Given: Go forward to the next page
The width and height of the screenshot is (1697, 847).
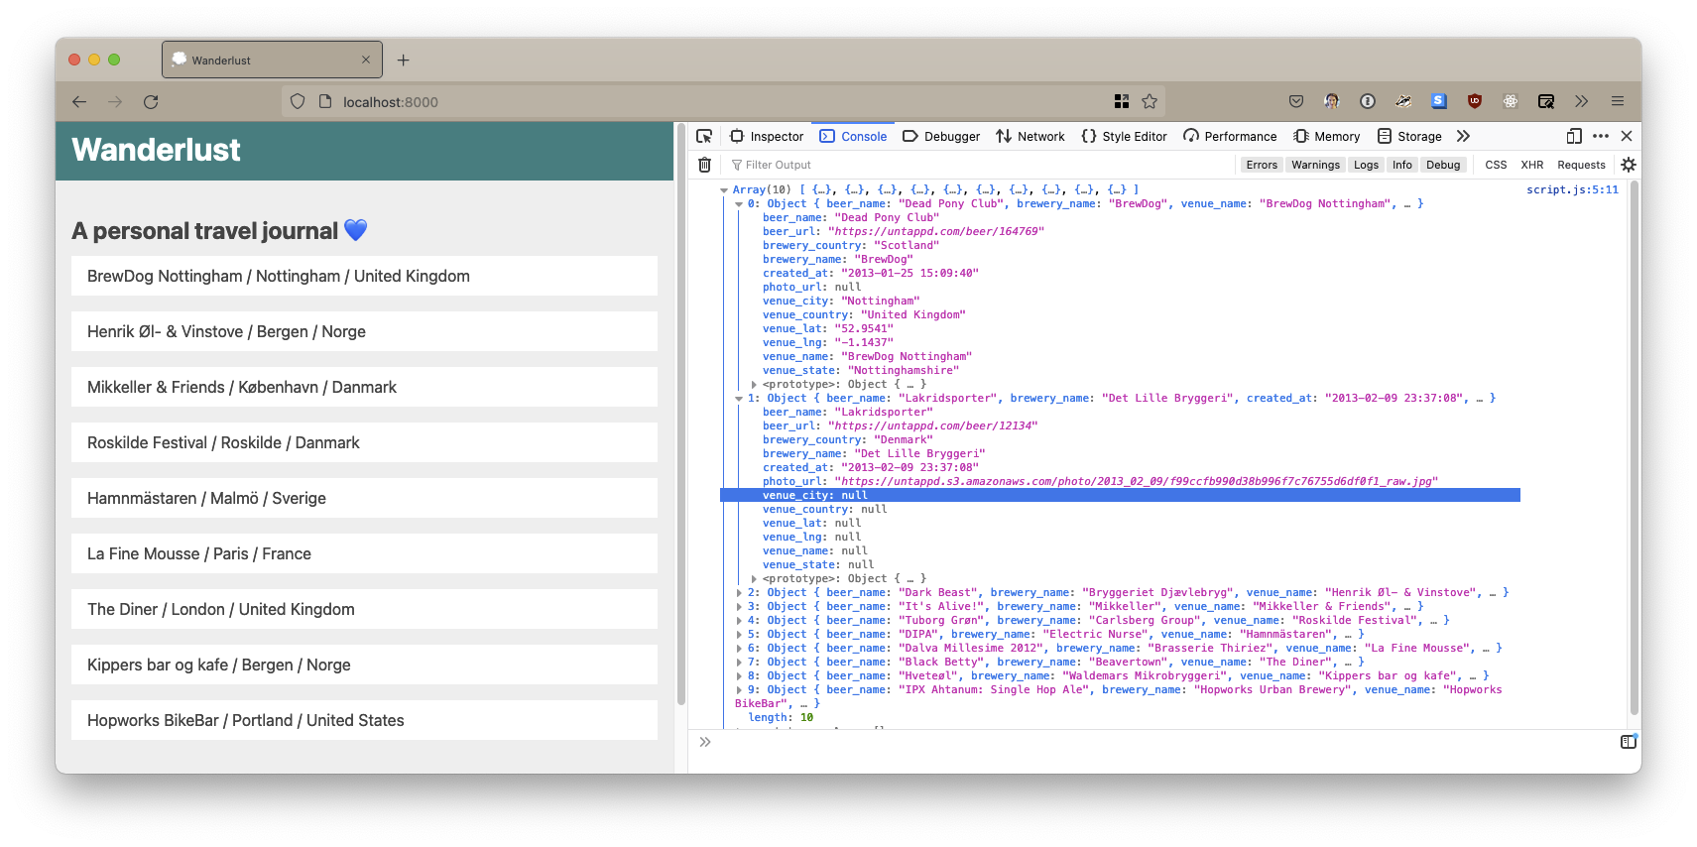Looking at the screenshot, I should click(115, 101).
